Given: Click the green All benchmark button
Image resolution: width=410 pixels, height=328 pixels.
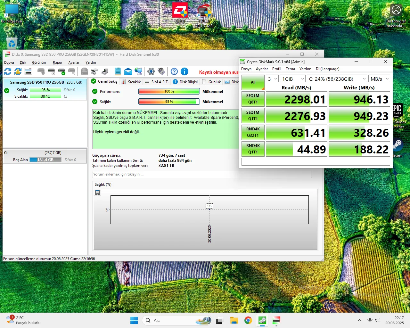Looking at the screenshot, I should coord(253,82).
